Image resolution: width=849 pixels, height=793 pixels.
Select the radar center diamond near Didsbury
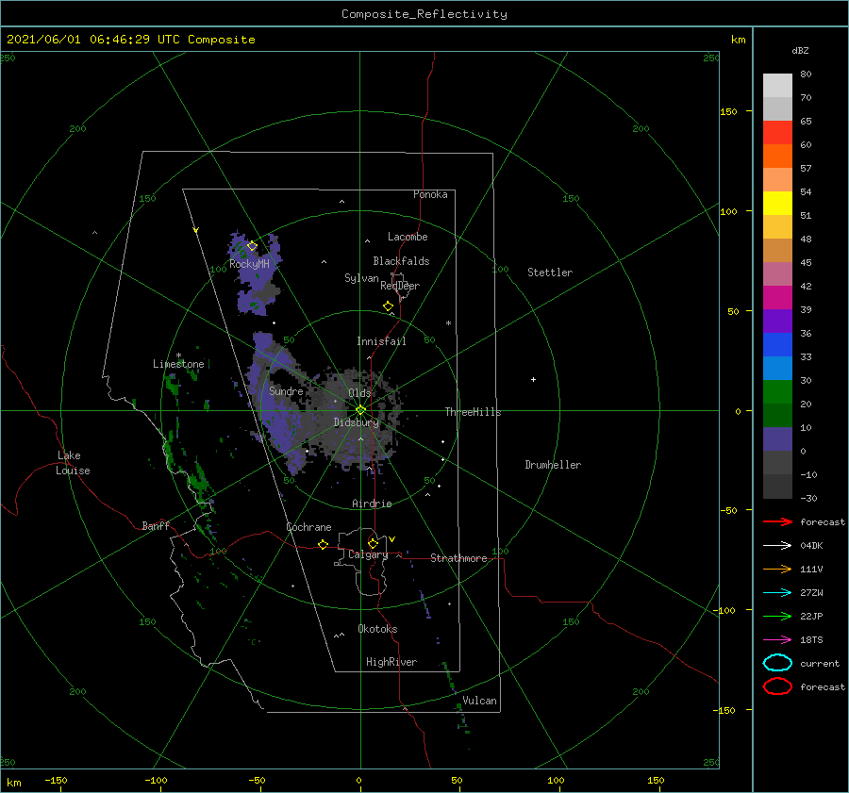(360, 410)
